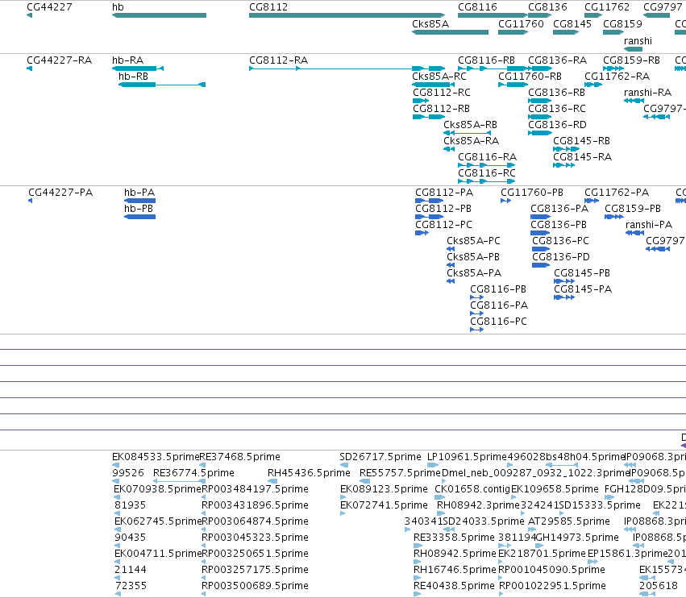Select the CG11760-PB protein label
The height and width of the screenshot is (598, 686).
[532, 193]
